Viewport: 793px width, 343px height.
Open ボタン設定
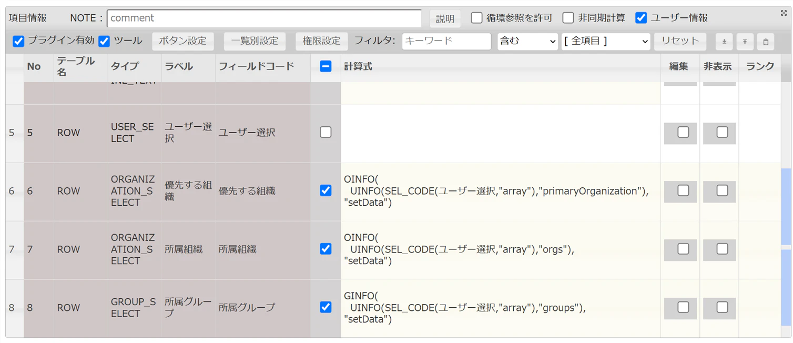coord(183,42)
